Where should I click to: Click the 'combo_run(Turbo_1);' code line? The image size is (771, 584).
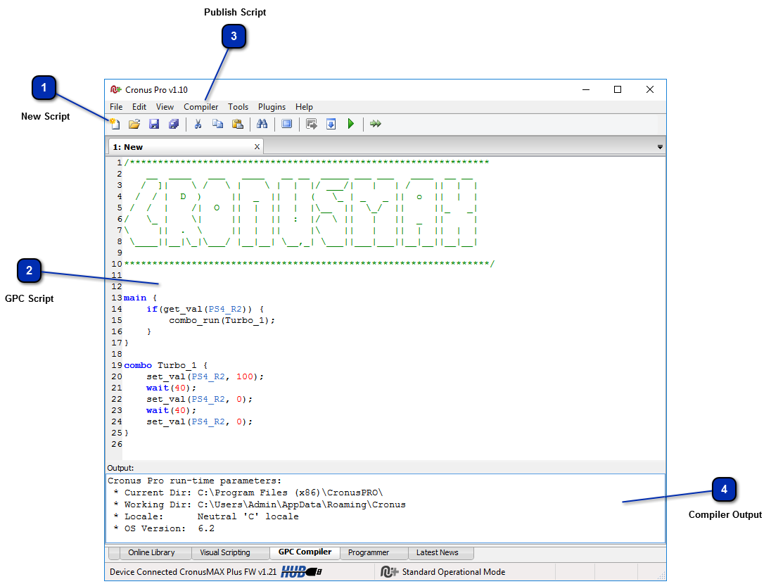222,320
